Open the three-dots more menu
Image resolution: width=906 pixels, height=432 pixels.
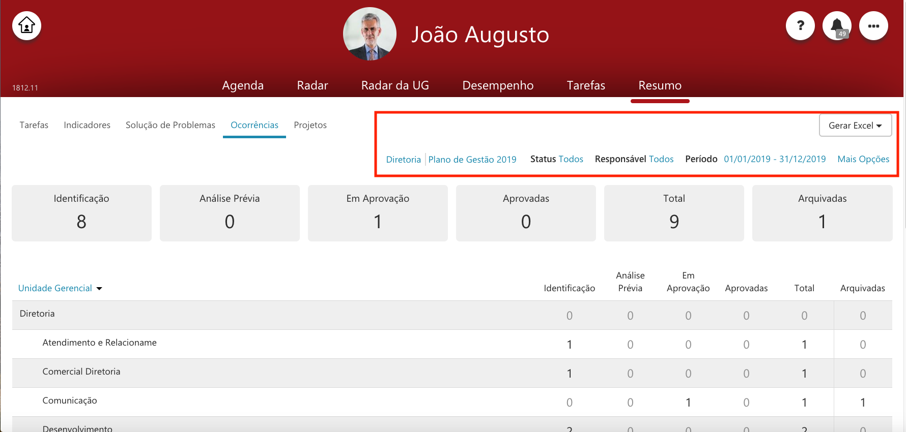tap(873, 25)
